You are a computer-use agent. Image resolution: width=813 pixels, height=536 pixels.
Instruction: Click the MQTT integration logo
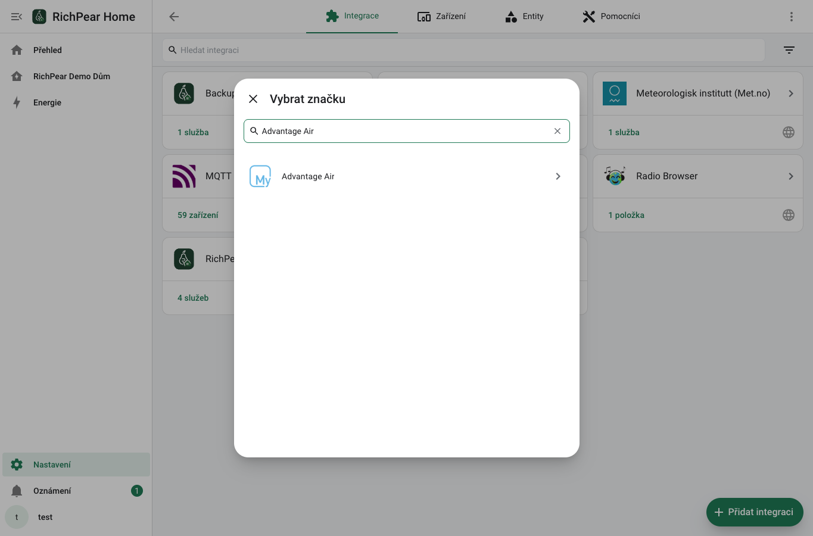pyautogui.click(x=184, y=176)
